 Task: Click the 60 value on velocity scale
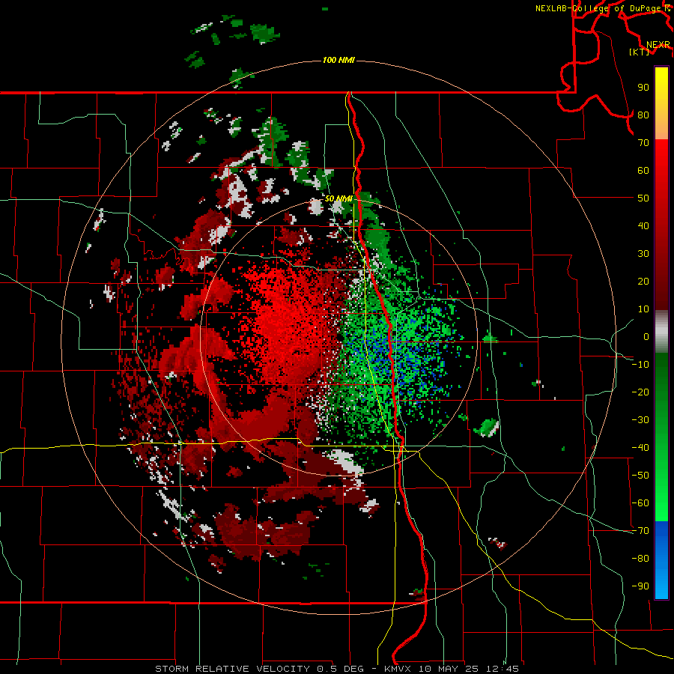pyautogui.click(x=643, y=170)
